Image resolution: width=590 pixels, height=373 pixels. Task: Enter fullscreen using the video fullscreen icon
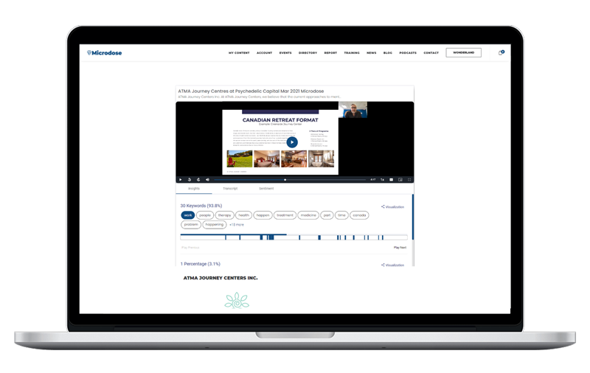(409, 180)
